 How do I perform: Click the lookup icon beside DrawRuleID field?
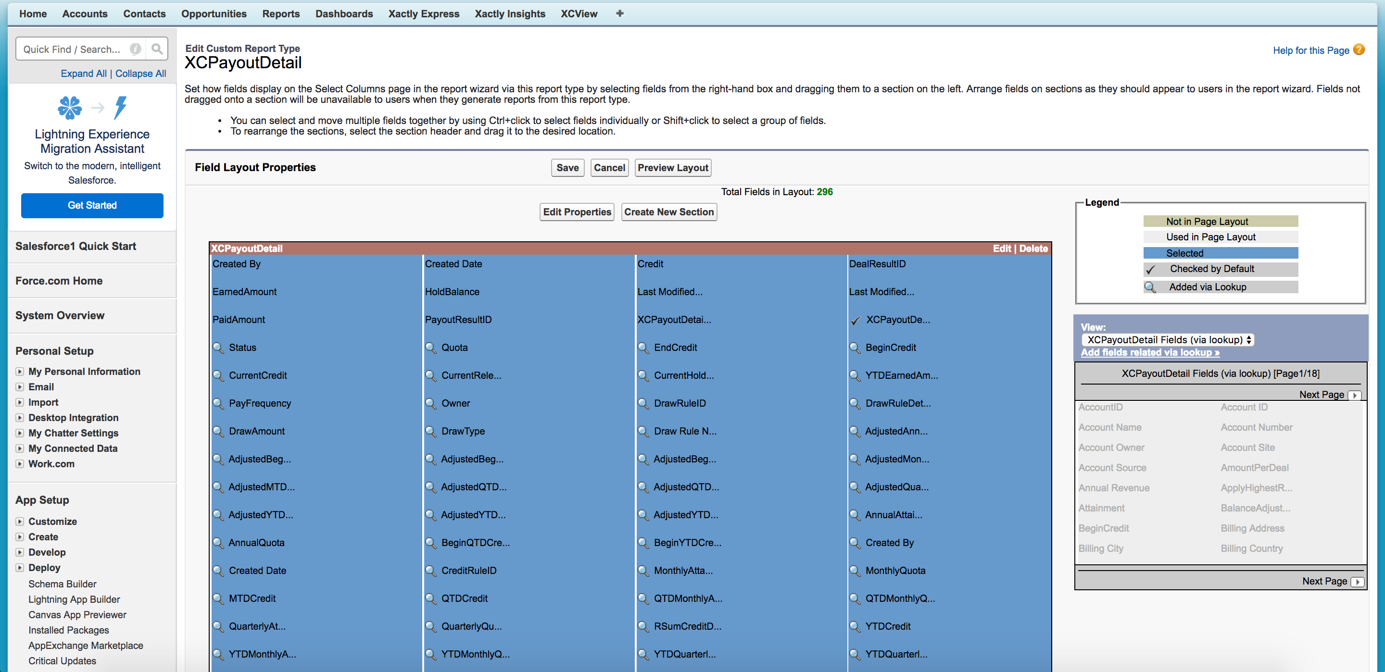pyautogui.click(x=643, y=403)
